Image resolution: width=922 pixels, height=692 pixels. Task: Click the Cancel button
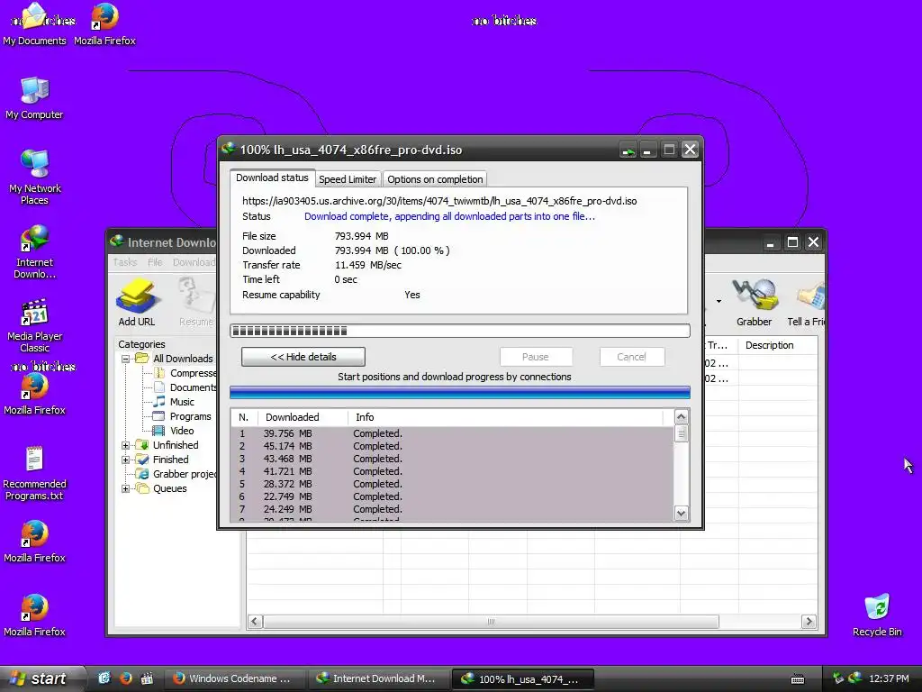click(631, 357)
